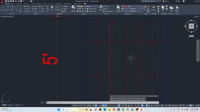
Task: Click the TOP face of ViewCube
Action: pyautogui.click(x=191, y=26)
